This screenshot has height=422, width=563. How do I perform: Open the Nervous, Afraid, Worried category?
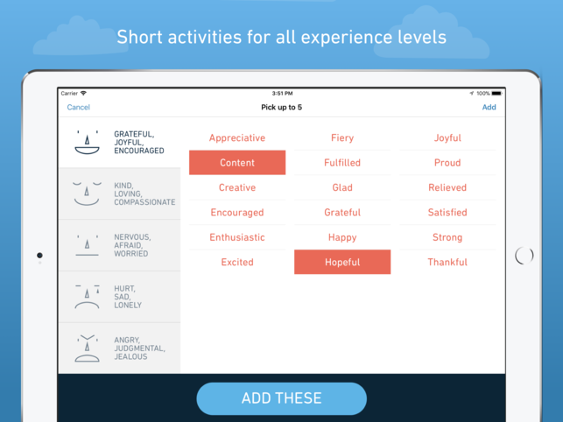(131, 245)
